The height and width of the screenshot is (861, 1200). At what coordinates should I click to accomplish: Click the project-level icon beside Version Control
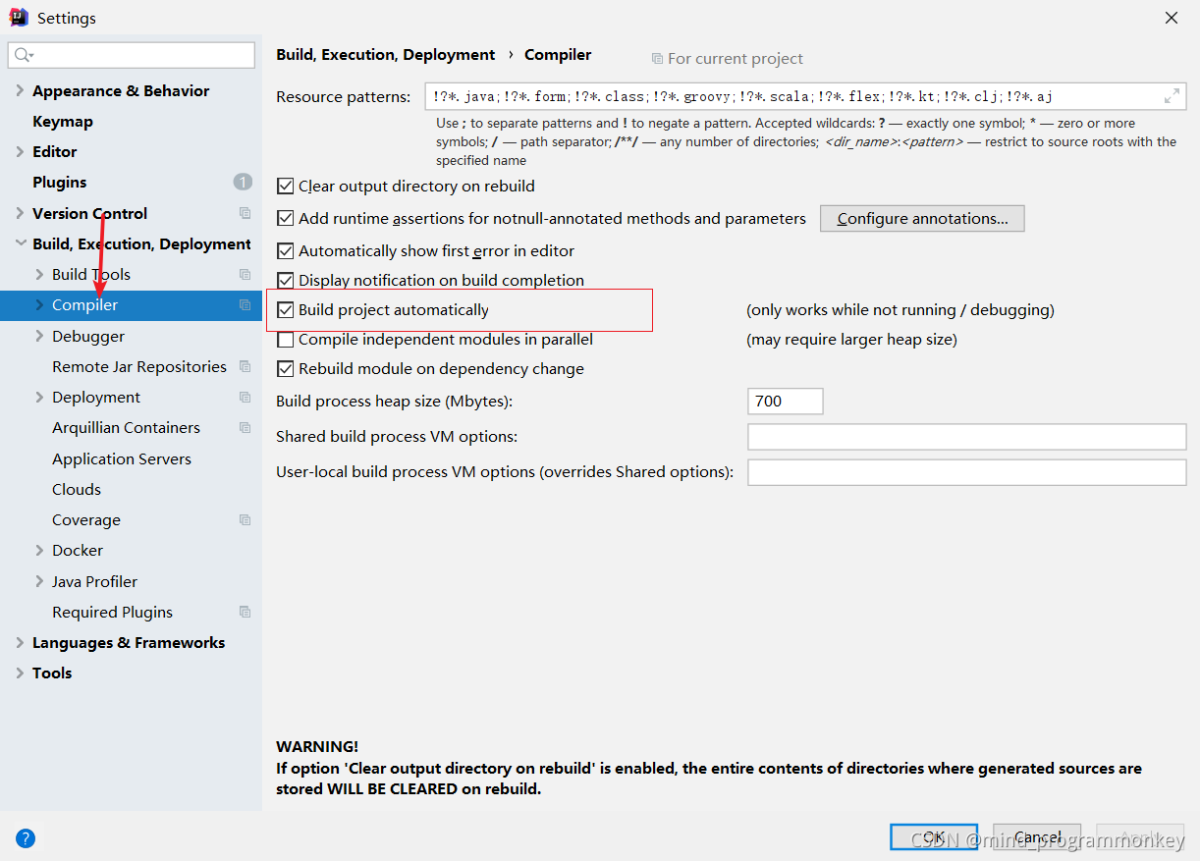[245, 213]
